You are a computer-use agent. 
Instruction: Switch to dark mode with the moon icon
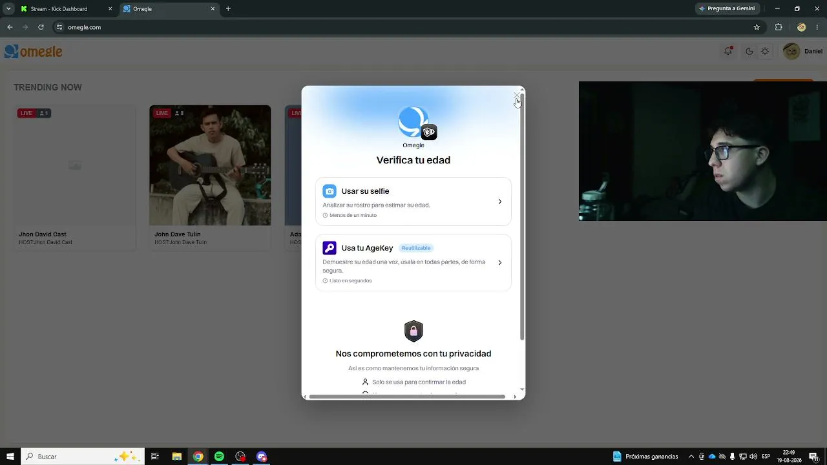click(x=749, y=51)
